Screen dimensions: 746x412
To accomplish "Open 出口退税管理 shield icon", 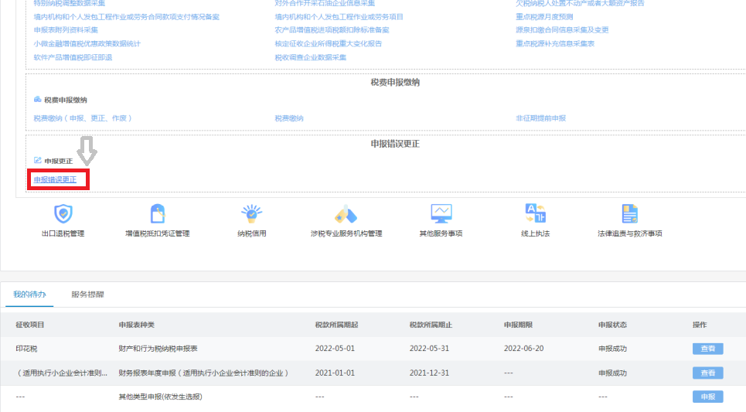I will pyautogui.click(x=63, y=213).
